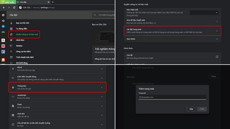230x129 pixels.
Task: Open the Thông báo permission row
Action: (57, 87)
